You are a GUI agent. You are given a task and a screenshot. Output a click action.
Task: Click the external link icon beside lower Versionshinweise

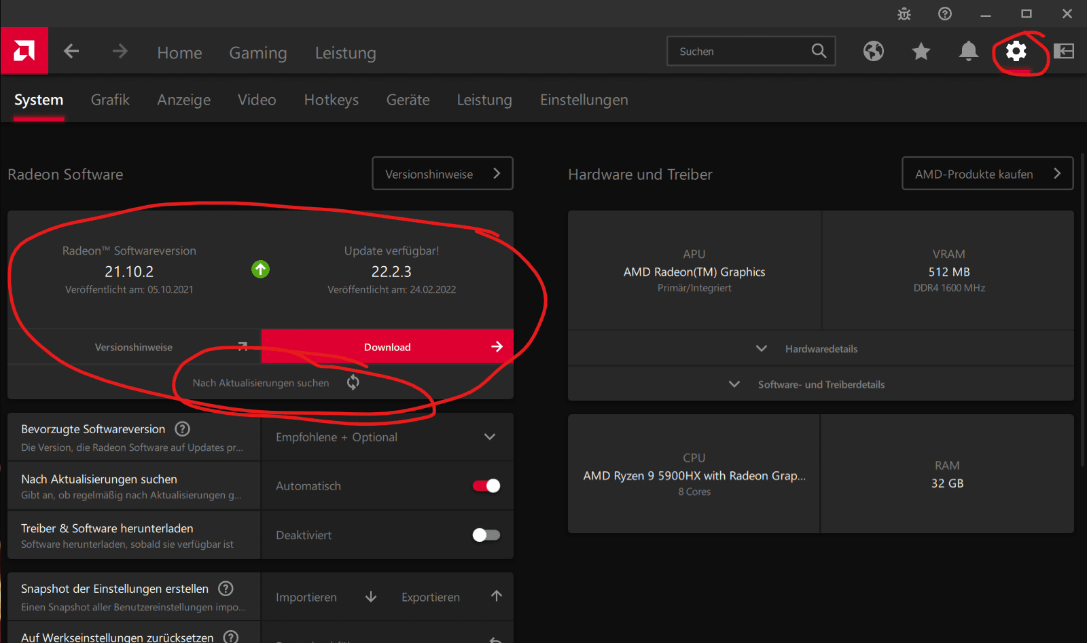243,346
